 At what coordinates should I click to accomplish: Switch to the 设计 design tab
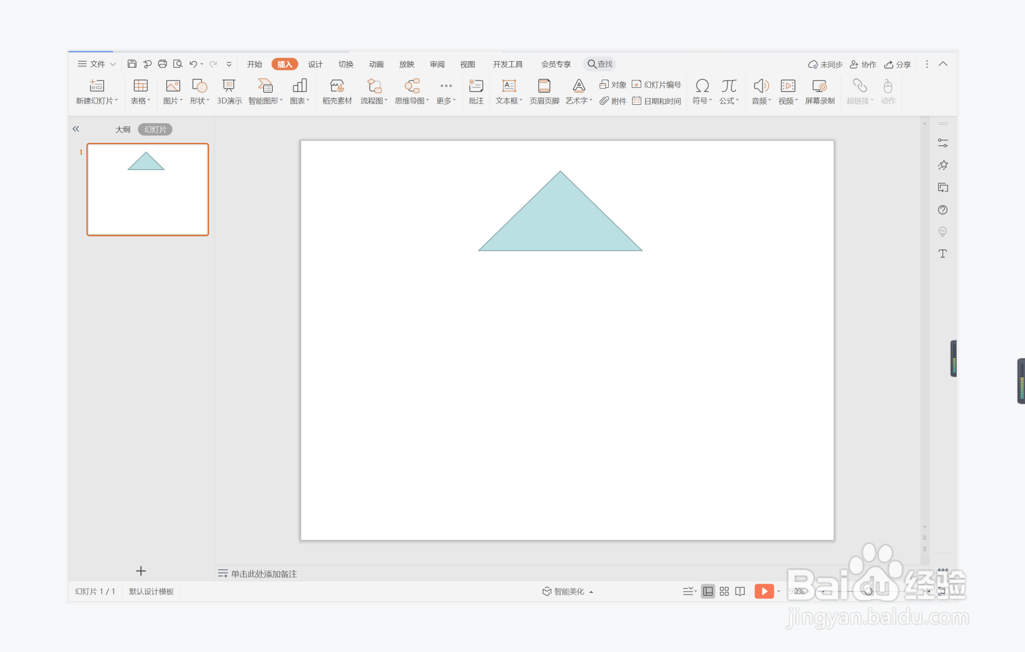click(315, 64)
